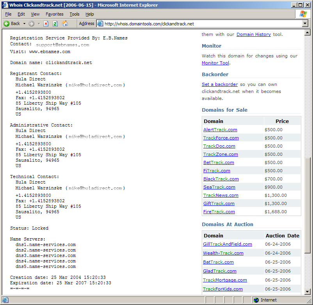
Task: Click the $900.00 price for SeaTrack.com
Action: 274,187
